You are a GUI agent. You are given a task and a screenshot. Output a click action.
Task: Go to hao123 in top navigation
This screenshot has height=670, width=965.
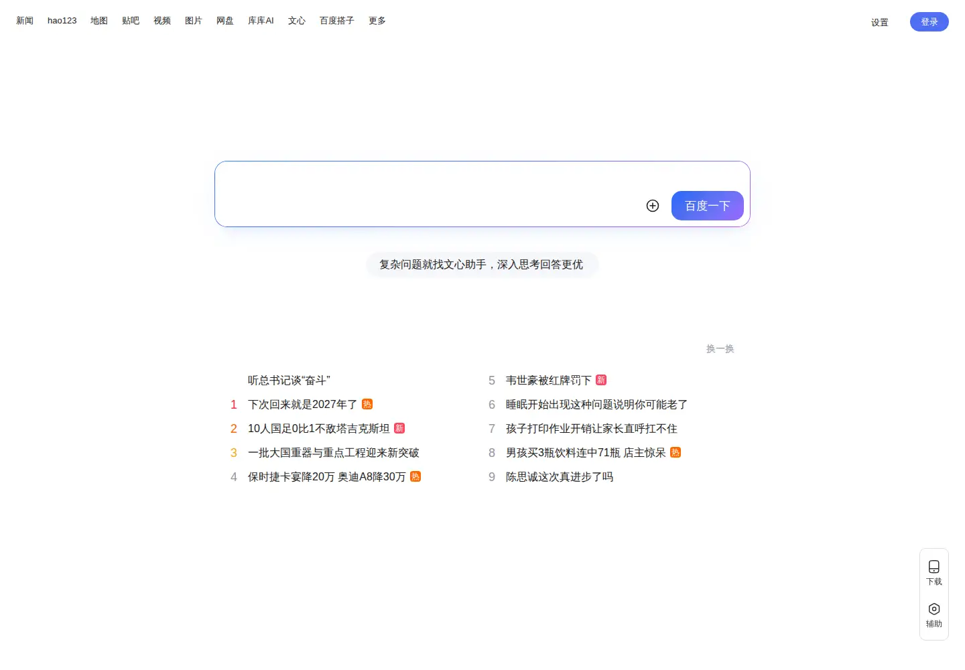62,21
